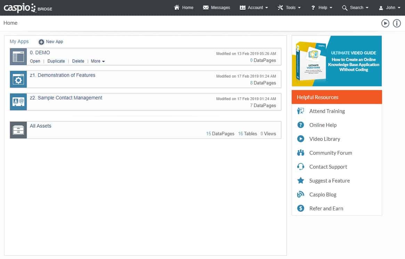Screen dimensions: 405x259
Task: Click the Caspio Blog RSS icon
Action: coord(301,195)
